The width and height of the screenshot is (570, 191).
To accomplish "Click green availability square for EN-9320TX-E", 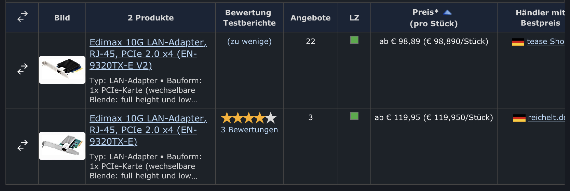I will (354, 116).
